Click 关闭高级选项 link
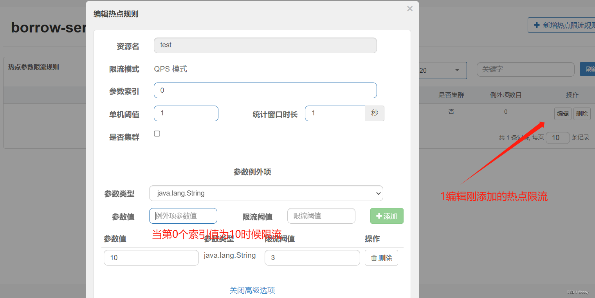Image resolution: width=595 pixels, height=298 pixels. (252, 290)
